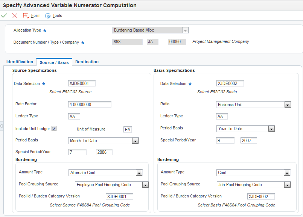This screenshot has width=303, height=217.
Task: Expand the basis Period Basis dropdown
Action: click(x=271, y=129)
